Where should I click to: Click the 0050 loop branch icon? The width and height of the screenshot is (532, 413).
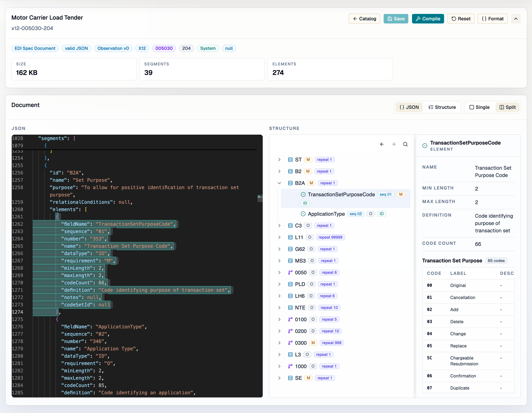pyautogui.click(x=290, y=272)
